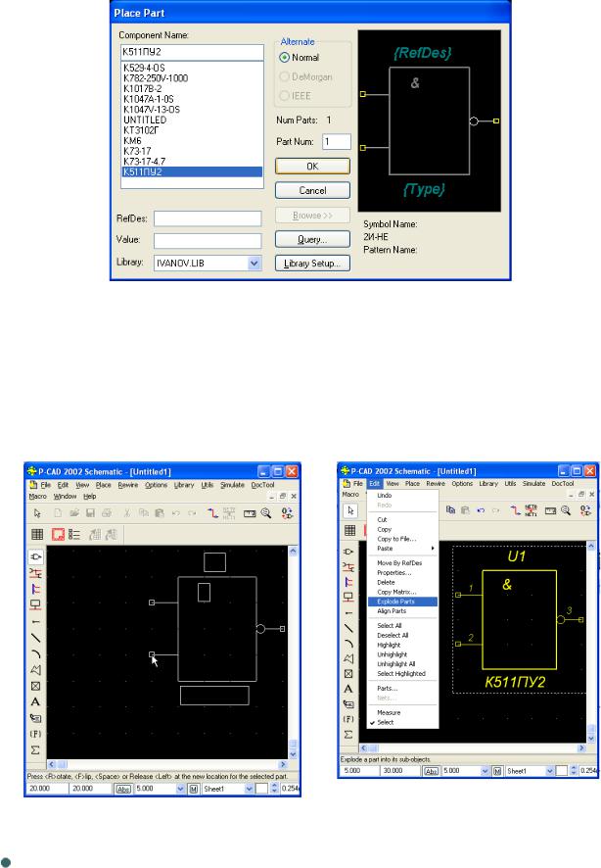Screen dimensions: 601x868
Task: Select K73-17-4,7 in the component list
Action: 192,161
